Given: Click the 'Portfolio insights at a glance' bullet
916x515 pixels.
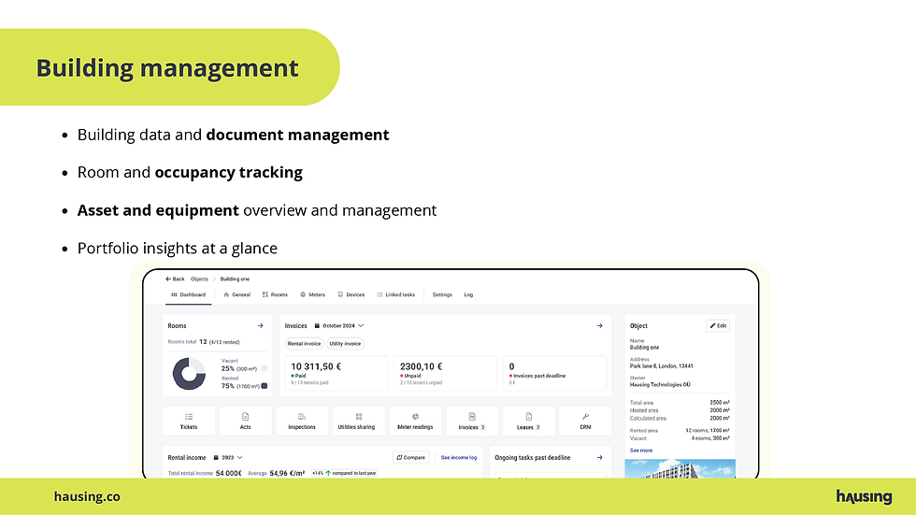Looking at the screenshot, I should [178, 249].
